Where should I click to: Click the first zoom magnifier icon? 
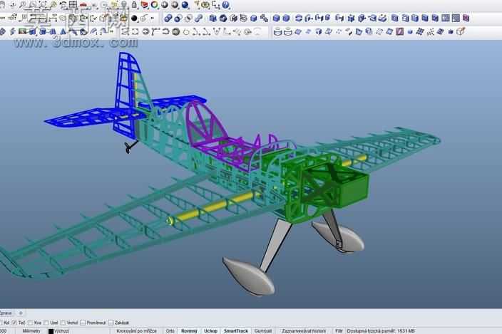coord(22,5)
